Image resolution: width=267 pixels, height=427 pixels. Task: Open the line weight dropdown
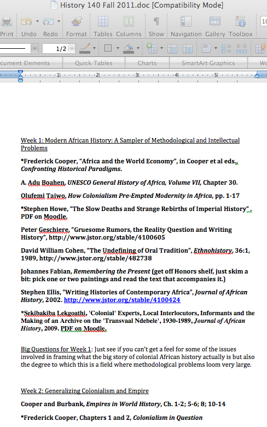point(72,48)
